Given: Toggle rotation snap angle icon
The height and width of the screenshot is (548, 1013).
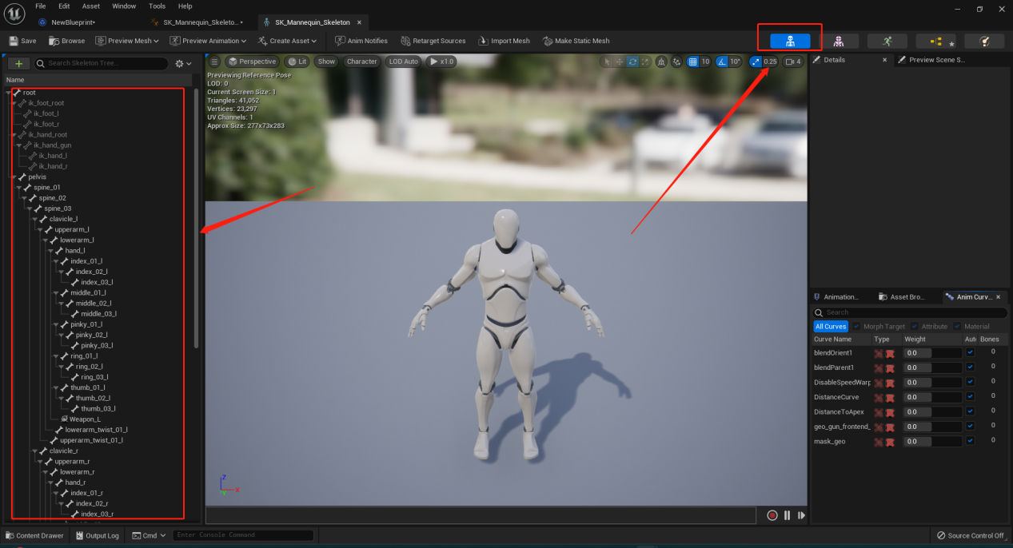Looking at the screenshot, I should pos(722,62).
